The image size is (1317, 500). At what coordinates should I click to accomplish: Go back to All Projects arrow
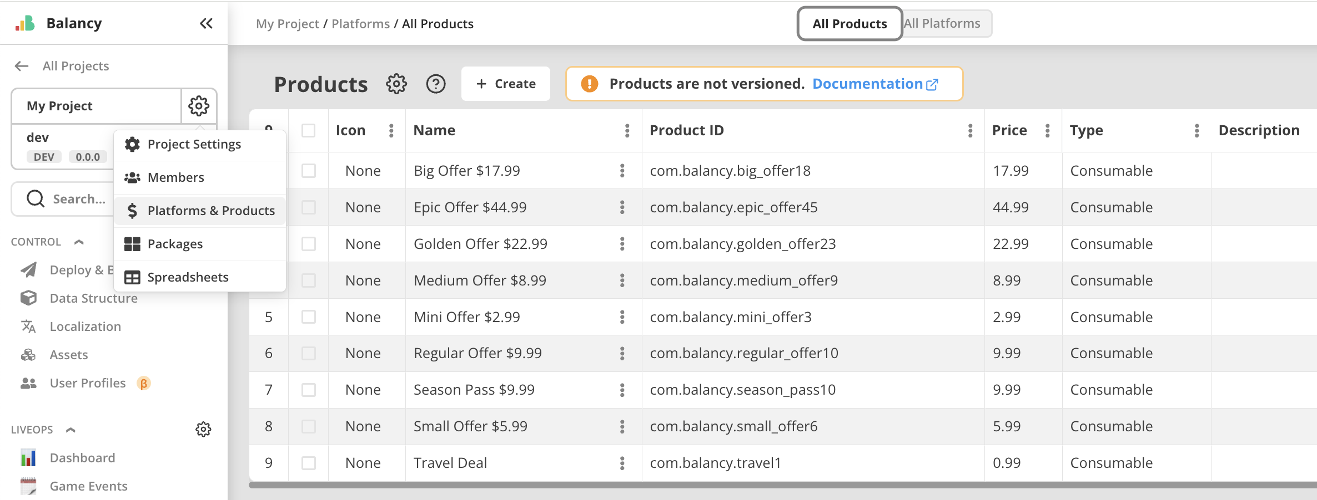(22, 66)
